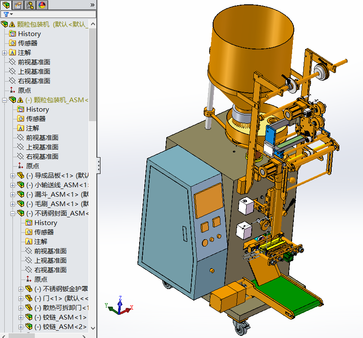Click the panel collapse handle on splitter

(99, 165)
